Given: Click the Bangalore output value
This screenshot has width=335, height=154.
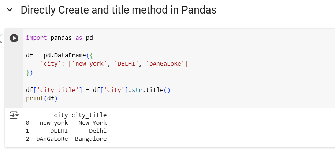Looking at the screenshot, I should pyautogui.click(x=91, y=139).
